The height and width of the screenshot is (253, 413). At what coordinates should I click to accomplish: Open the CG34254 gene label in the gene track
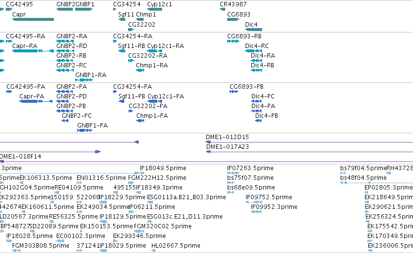point(127,4)
